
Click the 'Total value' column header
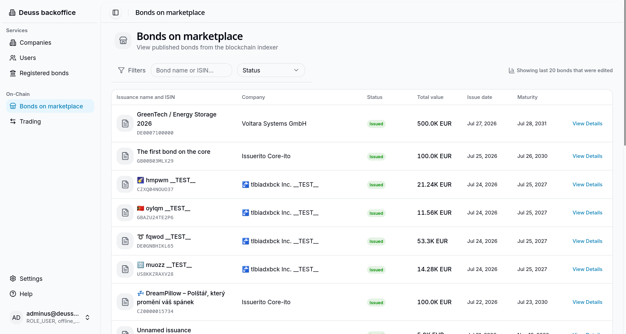430,97
